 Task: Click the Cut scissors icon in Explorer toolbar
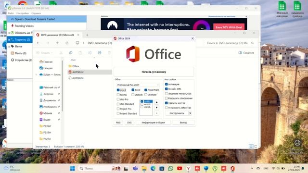pyautogui.click(x=61, y=52)
